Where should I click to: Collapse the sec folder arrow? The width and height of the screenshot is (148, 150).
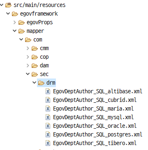(x=28, y=74)
